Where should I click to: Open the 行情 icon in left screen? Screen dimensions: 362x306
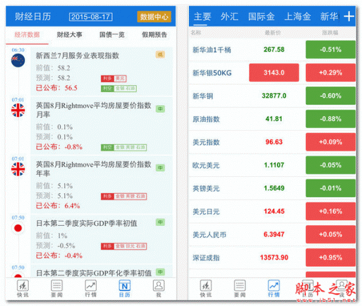90,288
